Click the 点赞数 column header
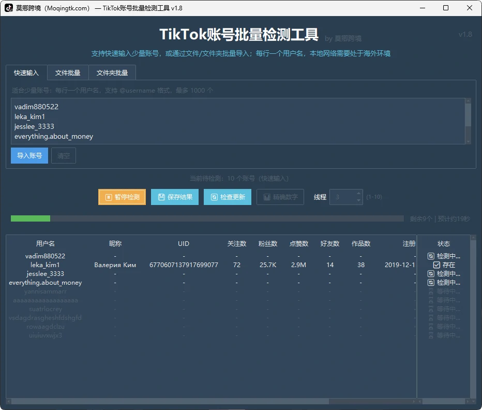The width and height of the screenshot is (482, 410). point(299,244)
